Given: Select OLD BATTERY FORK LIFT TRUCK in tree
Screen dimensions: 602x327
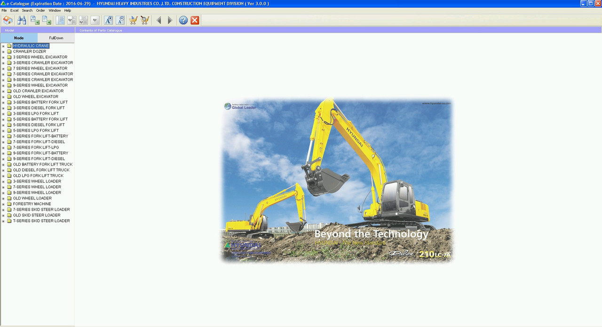Looking at the screenshot, I should (x=43, y=164).
